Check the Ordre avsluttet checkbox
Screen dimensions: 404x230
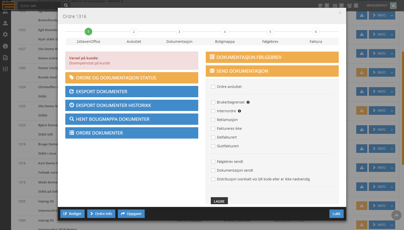pyautogui.click(x=213, y=87)
